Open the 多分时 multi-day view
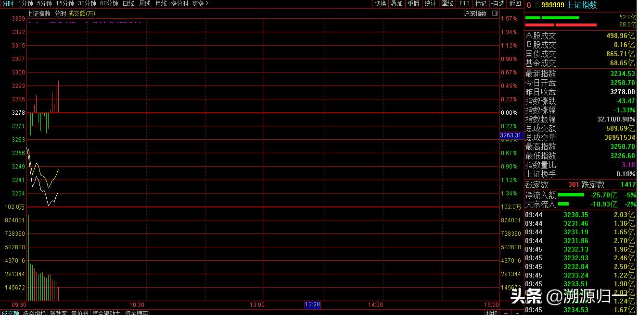638x315 pixels. pyautogui.click(x=179, y=3)
